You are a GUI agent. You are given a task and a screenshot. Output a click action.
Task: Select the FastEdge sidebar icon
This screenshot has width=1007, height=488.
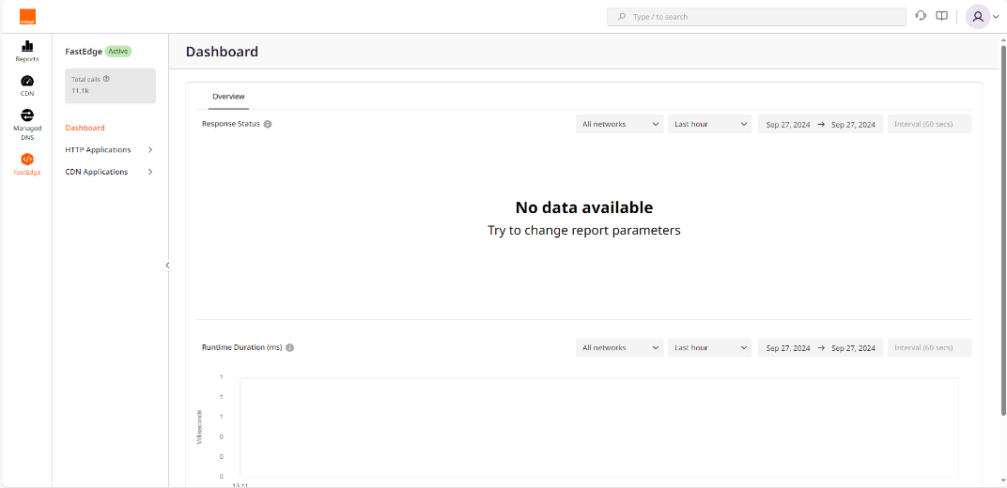(27, 163)
